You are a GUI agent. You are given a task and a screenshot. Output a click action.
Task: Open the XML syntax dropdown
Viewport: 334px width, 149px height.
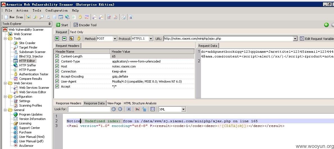[183, 109]
